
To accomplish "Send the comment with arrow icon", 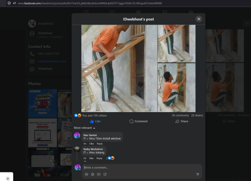I will pos(198,174).
